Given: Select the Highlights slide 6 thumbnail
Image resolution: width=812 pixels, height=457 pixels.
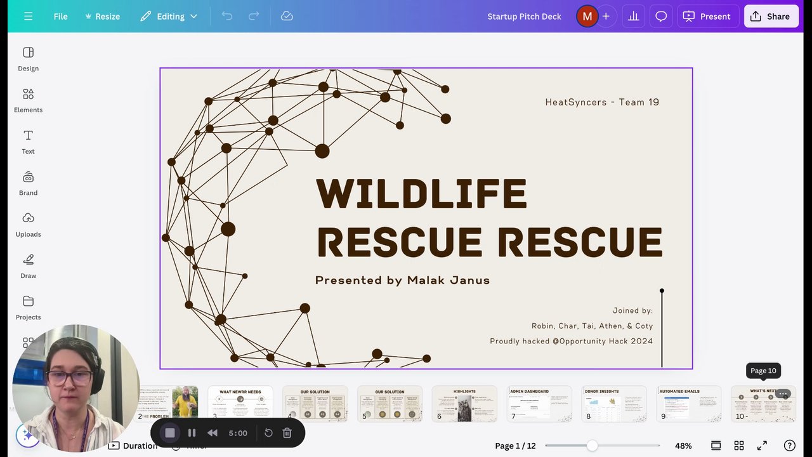Looking at the screenshot, I should pos(465,404).
